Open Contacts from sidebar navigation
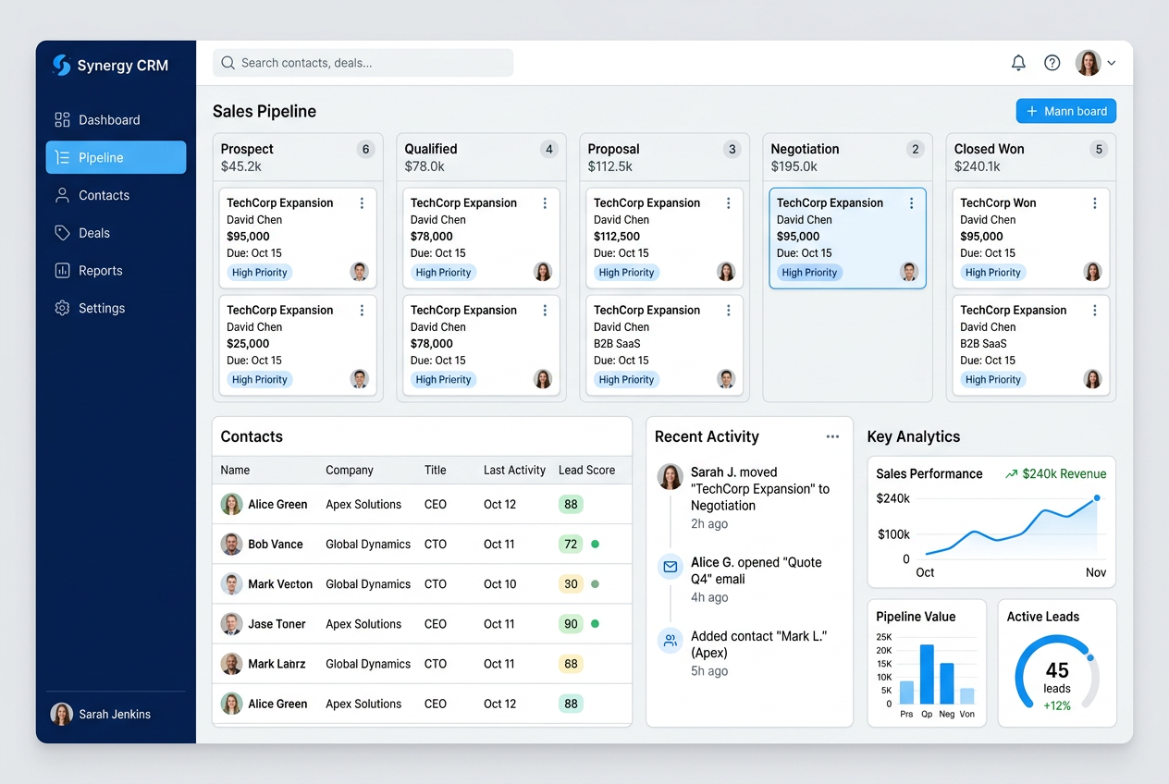1169x784 pixels. click(116, 195)
